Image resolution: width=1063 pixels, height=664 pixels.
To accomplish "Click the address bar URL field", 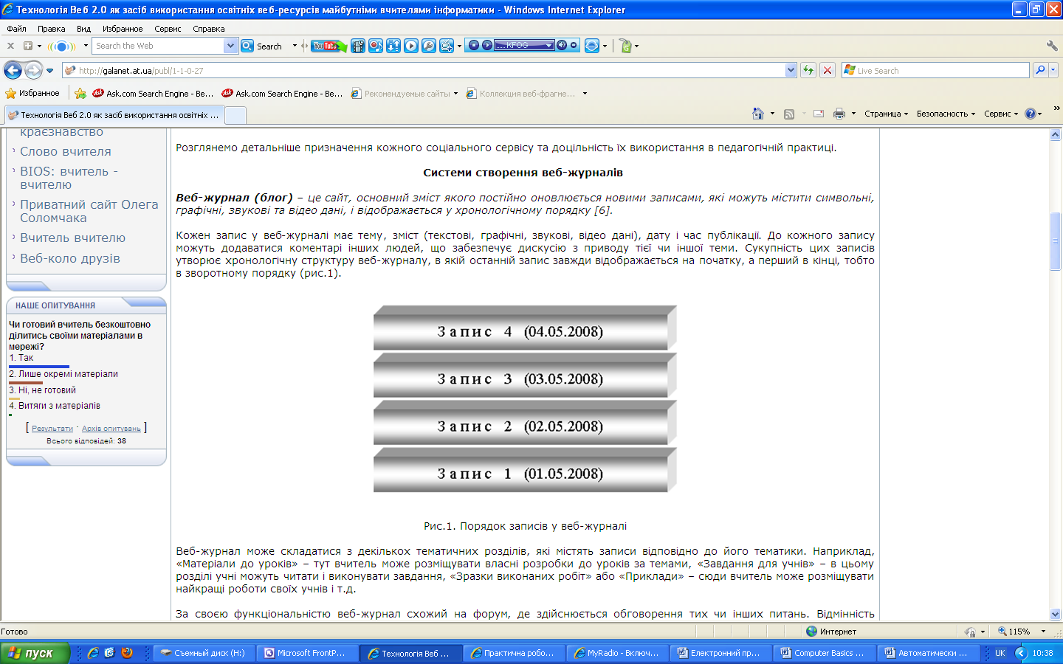I will pyautogui.click(x=423, y=71).
